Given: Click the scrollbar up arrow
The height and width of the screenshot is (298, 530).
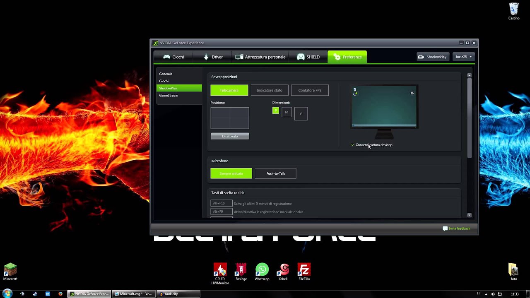Looking at the screenshot, I should 469,75.
